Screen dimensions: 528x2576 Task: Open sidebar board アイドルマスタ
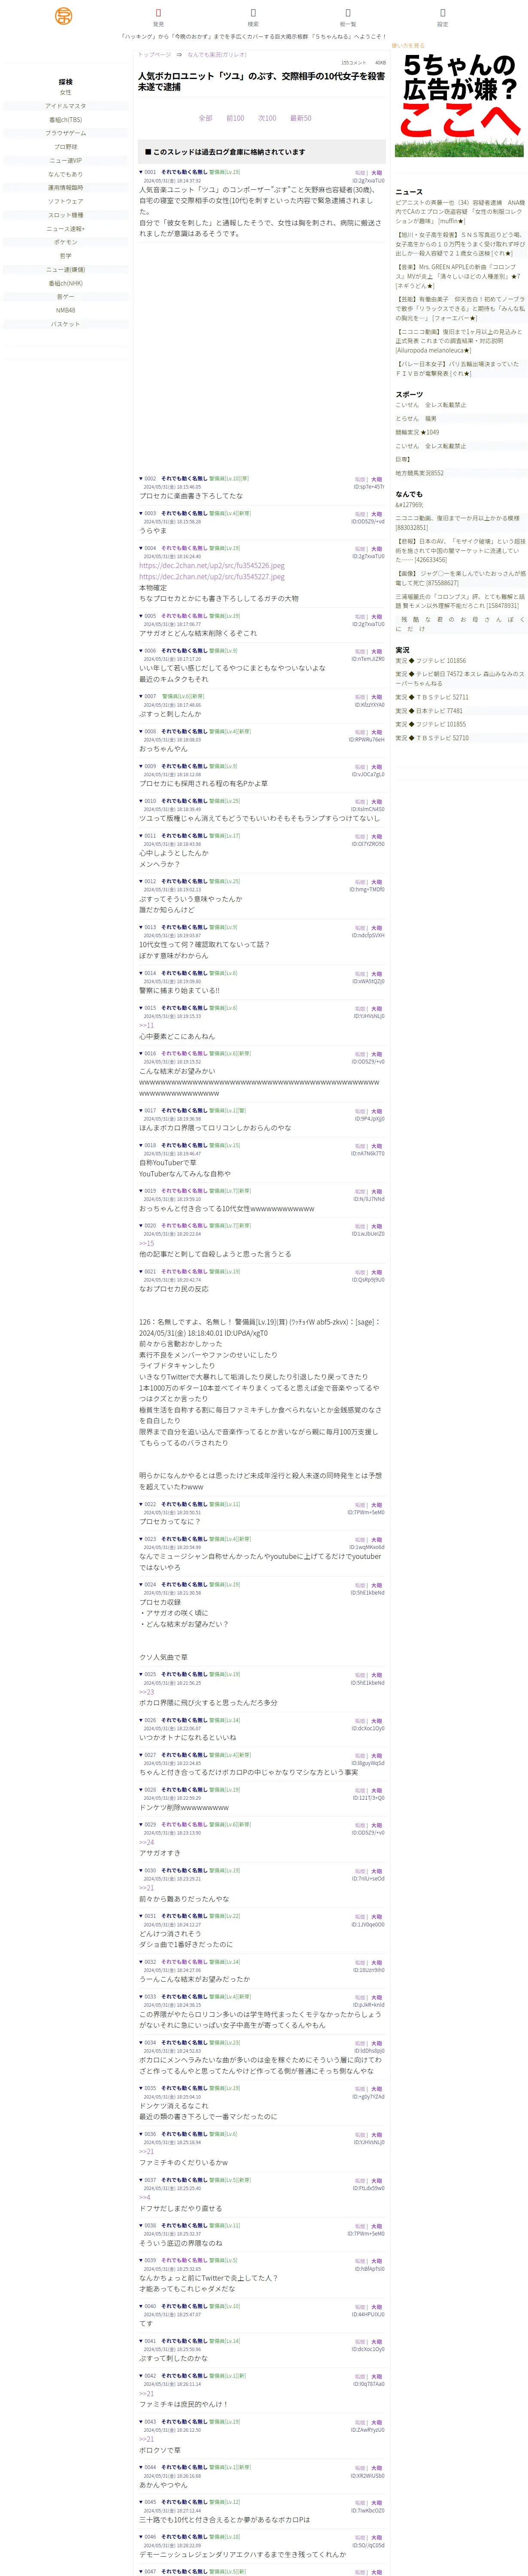65,106
